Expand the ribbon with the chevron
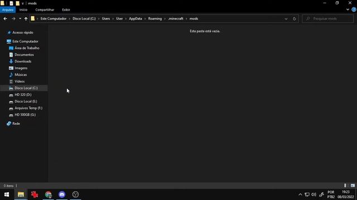Screen dimensions: 357x200 click(x=348, y=9)
